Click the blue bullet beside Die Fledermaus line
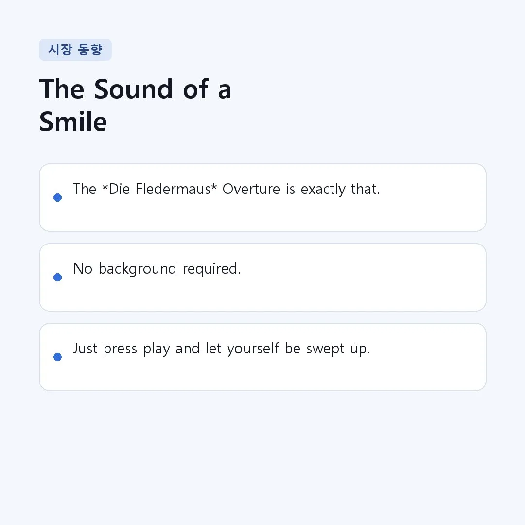This screenshot has width=525, height=525. point(57,197)
